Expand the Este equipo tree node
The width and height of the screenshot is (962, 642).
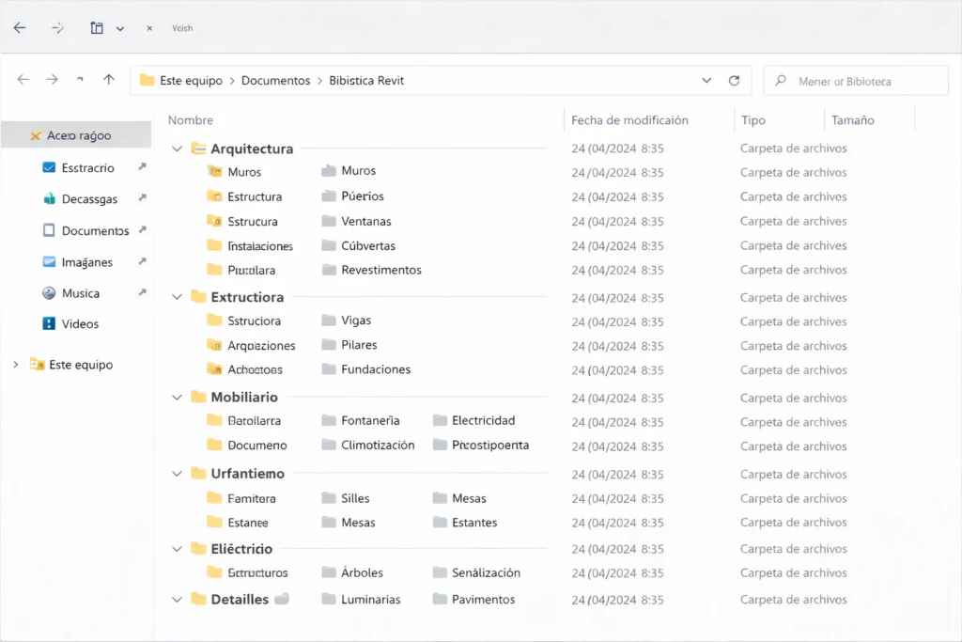(16, 365)
